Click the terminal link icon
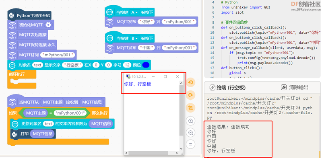This screenshot has height=158, width=322. coord(212,88)
